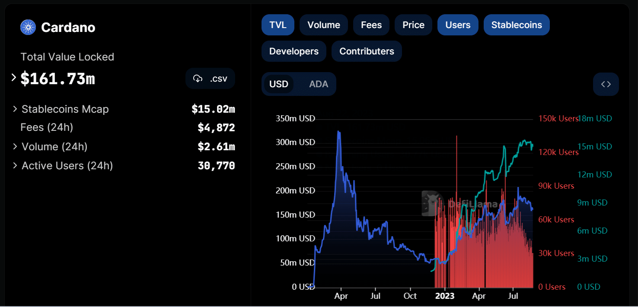Toggle the Stablecoins chart series
Viewport: 638px width, 307px height.
click(517, 25)
